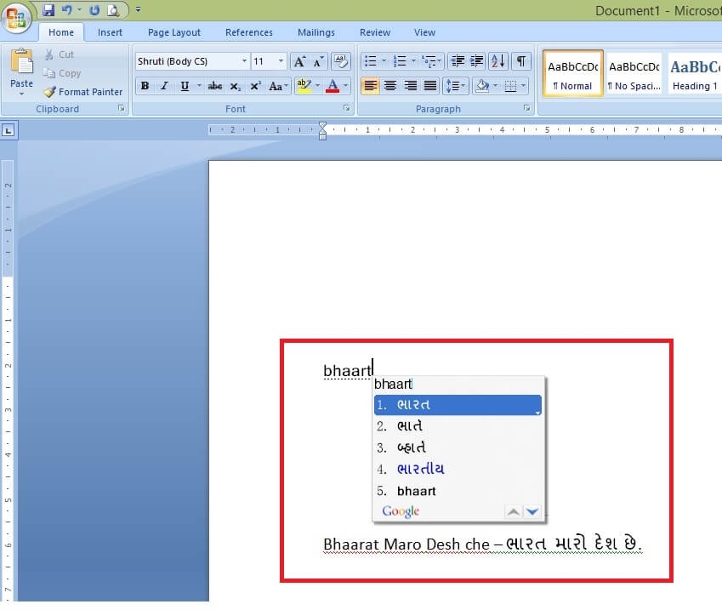Apply the Heading 1 style
This screenshot has height=610, width=722.
pyautogui.click(x=694, y=74)
